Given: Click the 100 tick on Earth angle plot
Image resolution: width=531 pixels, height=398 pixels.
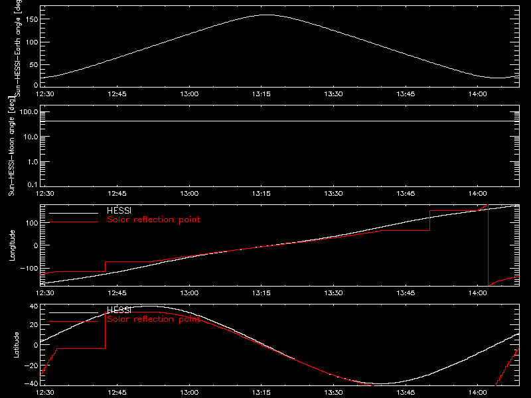Looking at the screenshot, I should 33,42.
